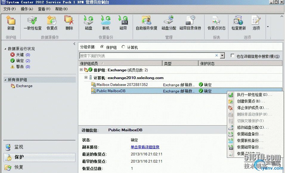Select Mailbox Database 2072881352 row
This screenshot has width=285, height=173.
click(x=186, y=85)
